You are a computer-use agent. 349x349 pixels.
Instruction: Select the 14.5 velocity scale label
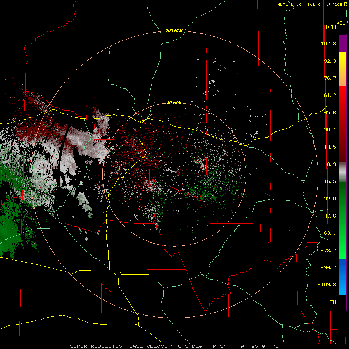pos(330,147)
